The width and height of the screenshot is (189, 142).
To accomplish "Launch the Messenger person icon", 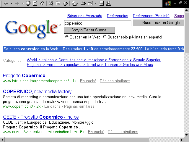I will (108, 3).
